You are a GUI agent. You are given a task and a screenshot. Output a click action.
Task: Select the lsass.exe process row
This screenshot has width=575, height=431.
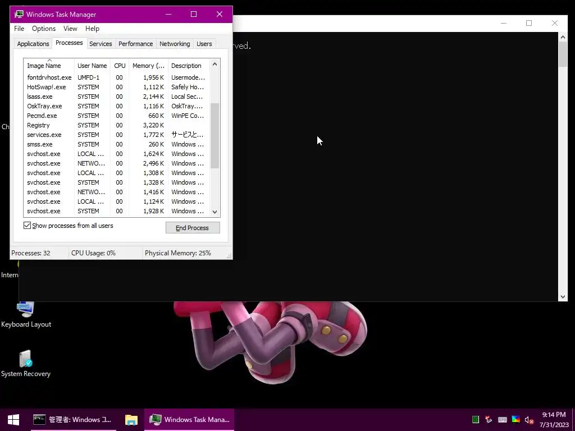(x=117, y=97)
